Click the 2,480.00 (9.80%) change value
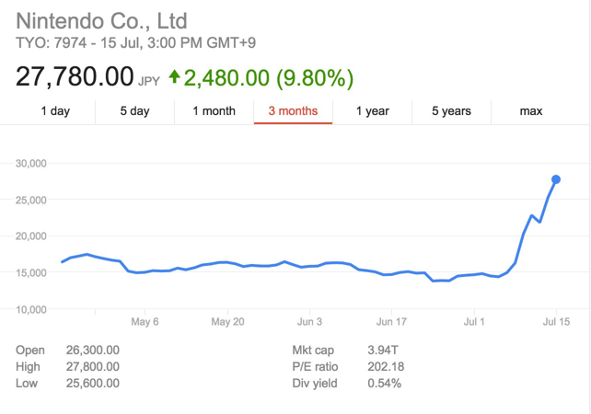Screen dimensions: 591x414 tap(268, 76)
